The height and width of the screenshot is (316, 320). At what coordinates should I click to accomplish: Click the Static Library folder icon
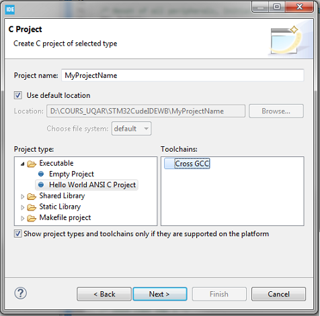[x=32, y=207]
